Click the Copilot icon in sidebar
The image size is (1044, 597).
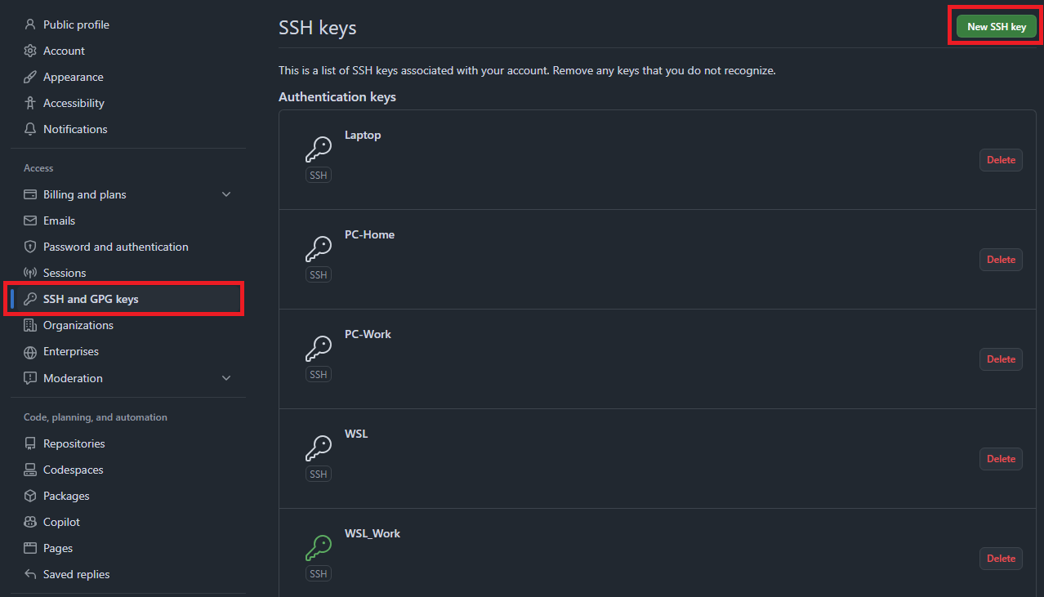click(30, 522)
